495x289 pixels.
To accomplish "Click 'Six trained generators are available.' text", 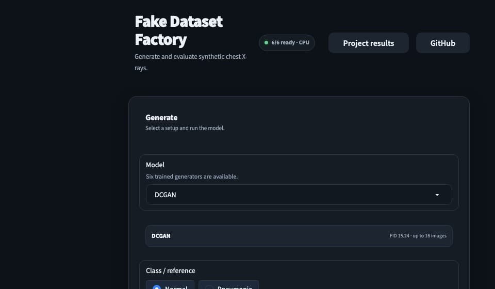I will pos(192,176).
